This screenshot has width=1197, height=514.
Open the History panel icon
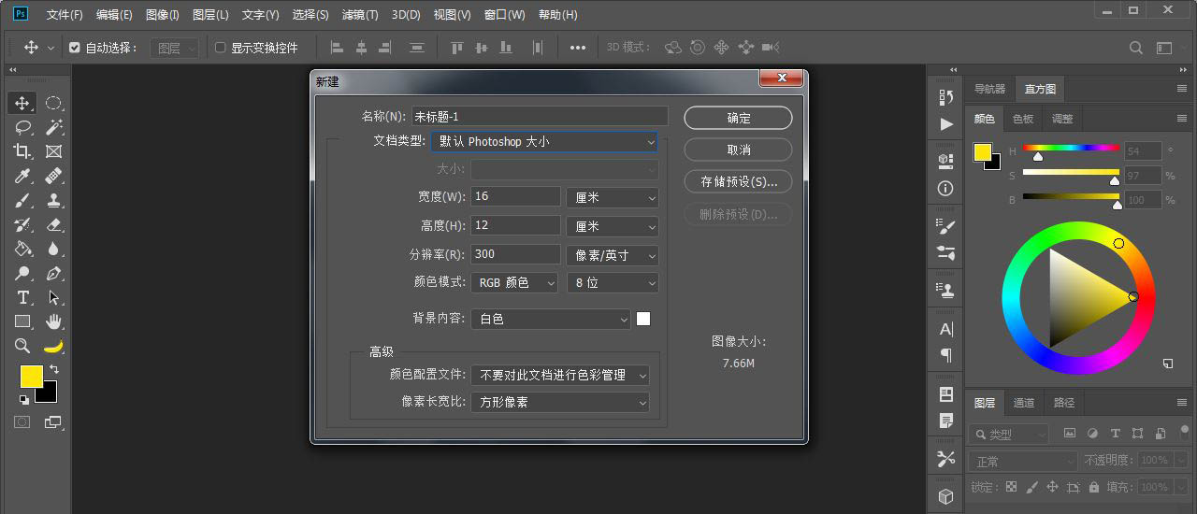click(945, 97)
